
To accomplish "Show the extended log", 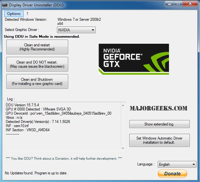I will (159, 124).
